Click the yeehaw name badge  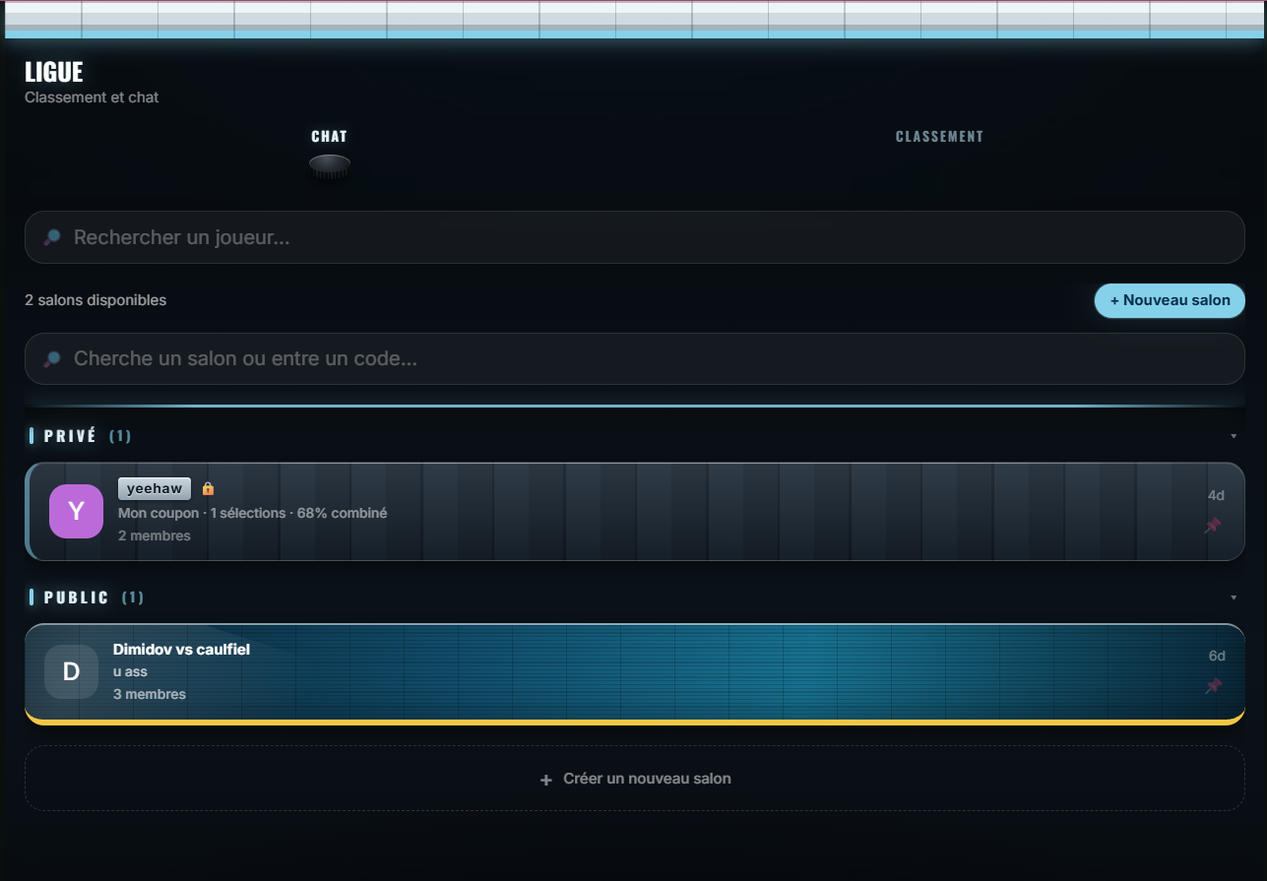tap(155, 488)
